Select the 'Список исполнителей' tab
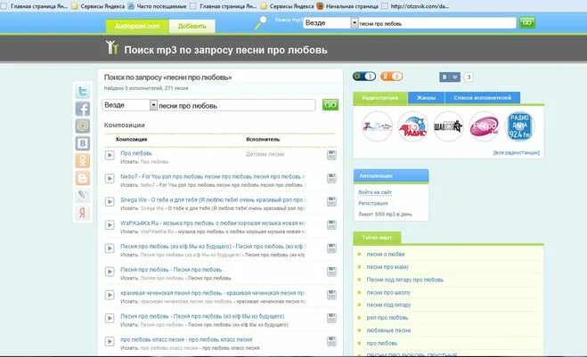The image size is (587, 357). point(482,98)
